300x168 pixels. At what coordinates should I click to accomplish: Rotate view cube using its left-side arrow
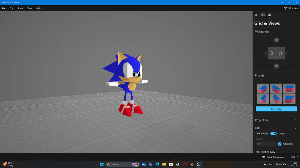[x=266, y=53]
